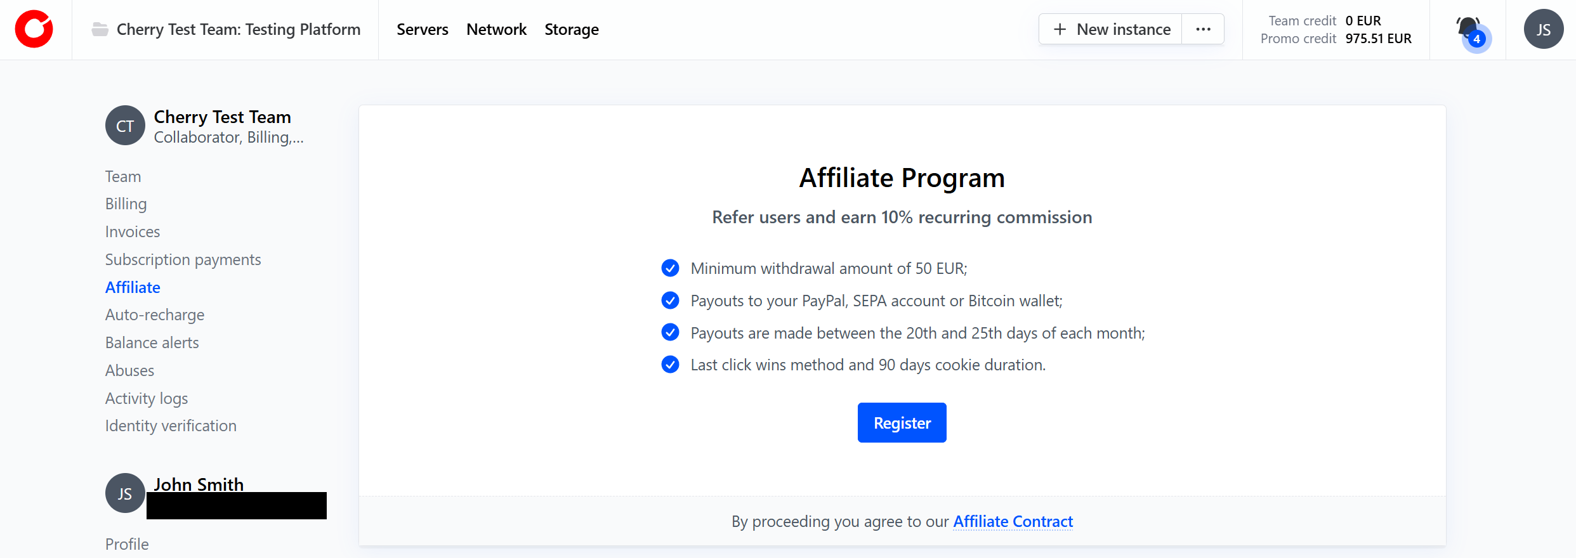The image size is (1576, 558).
Task: Open the Cherry Test Team project selector
Action: [238, 29]
